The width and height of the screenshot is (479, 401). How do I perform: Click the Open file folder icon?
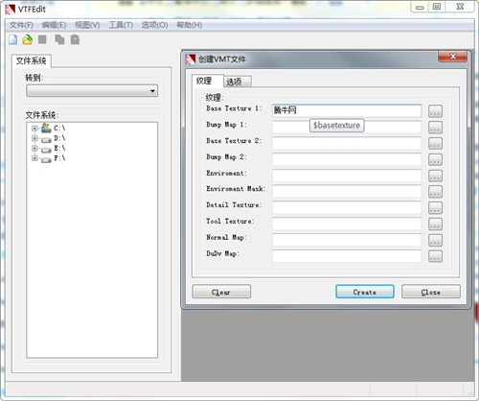pyautogui.click(x=28, y=39)
